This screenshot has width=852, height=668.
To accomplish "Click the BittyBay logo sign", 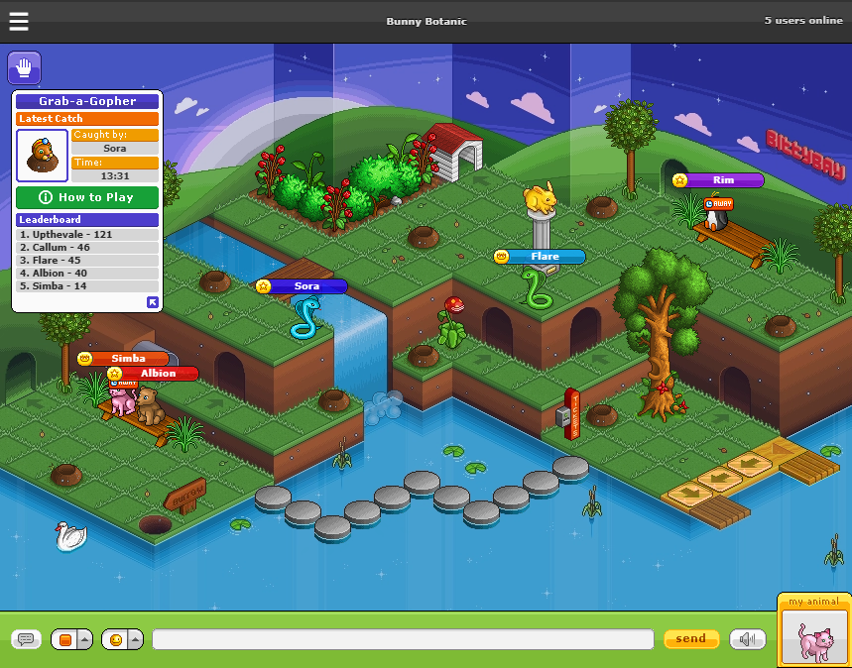I will tap(805, 155).
